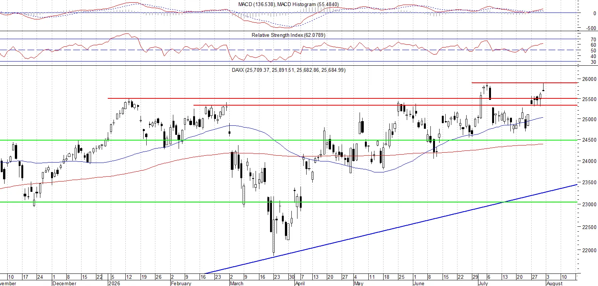Click the December month label

coord(64,283)
